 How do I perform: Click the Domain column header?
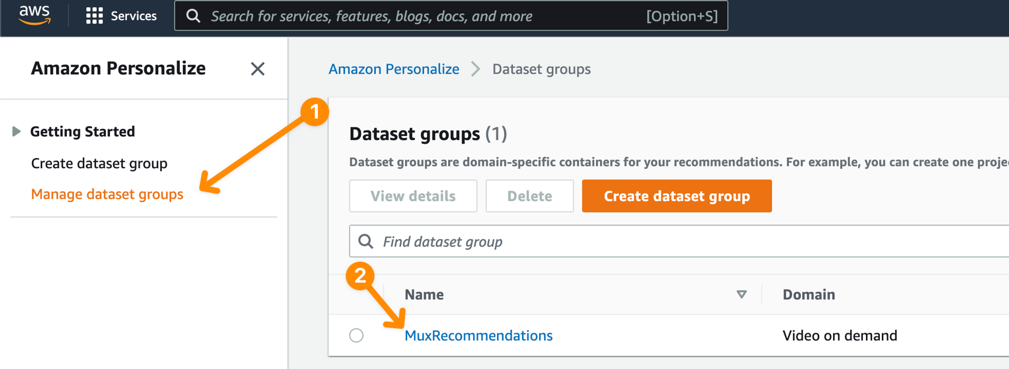809,294
